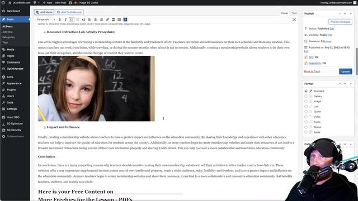Collapse the Format panel
358x201 pixels.
(351, 84)
